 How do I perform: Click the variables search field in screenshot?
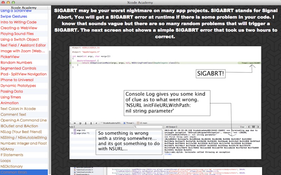click(148, 127)
